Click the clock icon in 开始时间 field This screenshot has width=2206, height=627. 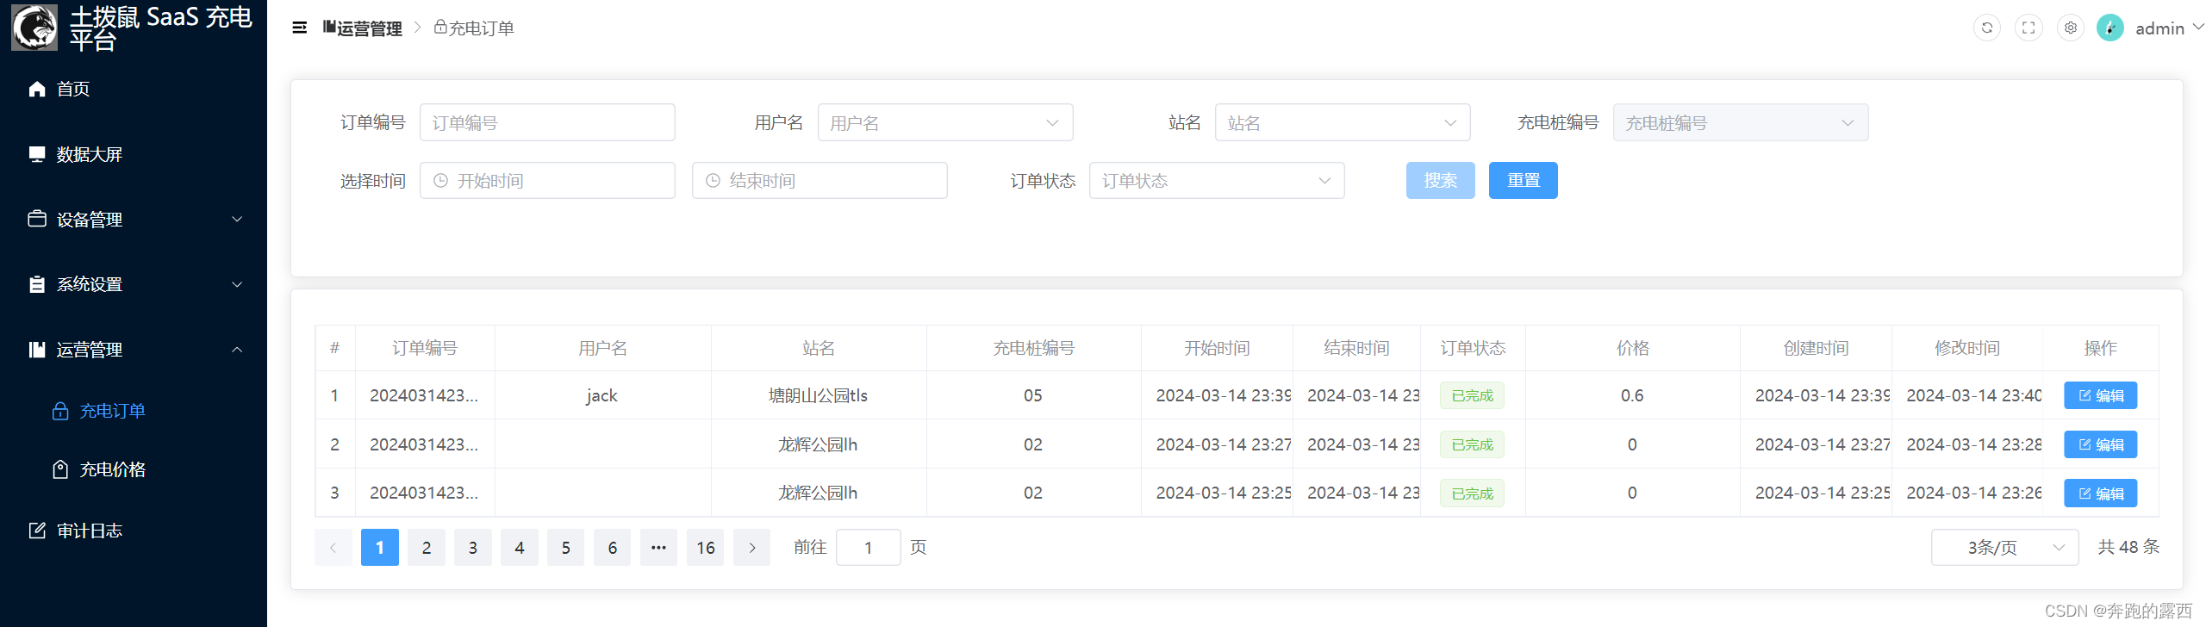click(x=440, y=181)
